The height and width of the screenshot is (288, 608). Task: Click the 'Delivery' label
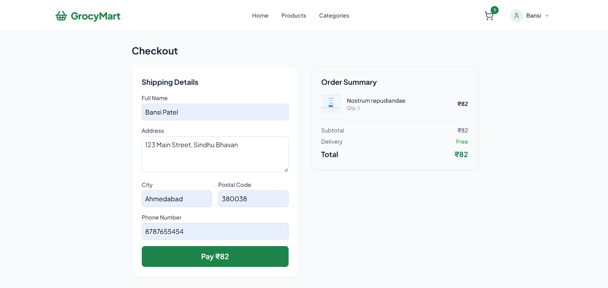click(332, 142)
